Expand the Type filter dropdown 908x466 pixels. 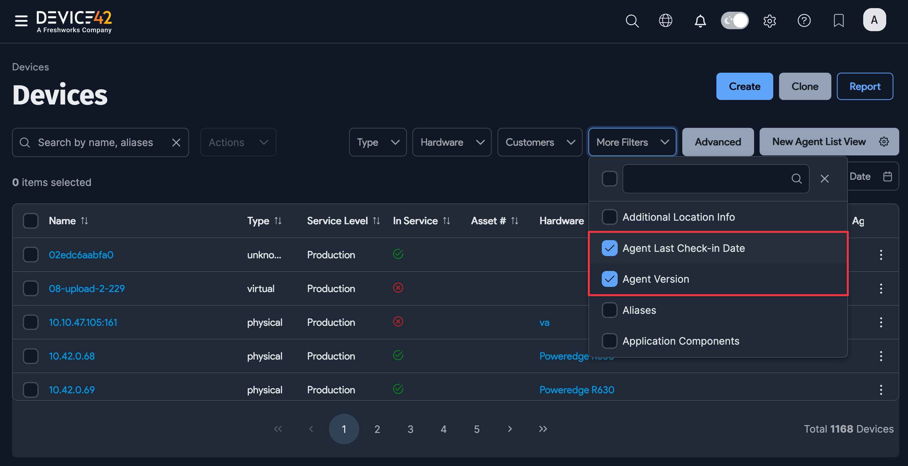click(377, 142)
